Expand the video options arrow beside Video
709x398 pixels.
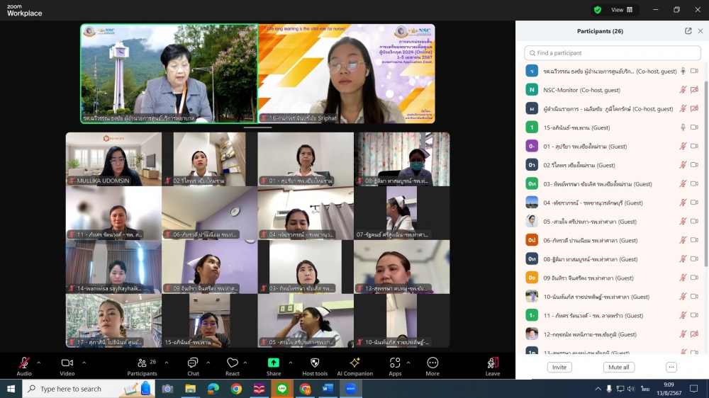(x=84, y=363)
